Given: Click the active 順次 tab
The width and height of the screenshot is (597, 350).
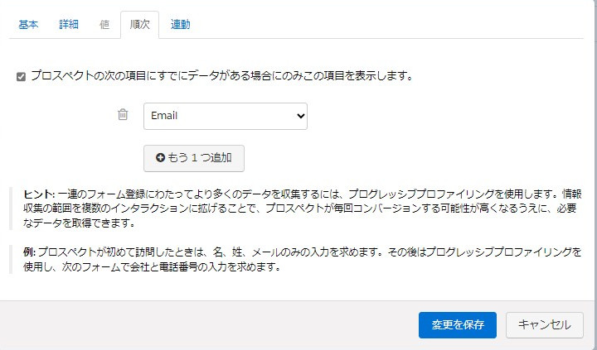Looking at the screenshot, I should (x=140, y=24).
